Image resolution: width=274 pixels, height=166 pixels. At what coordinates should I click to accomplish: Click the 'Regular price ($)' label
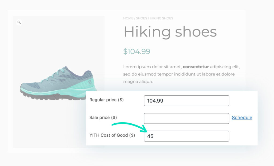coord(106,100)
